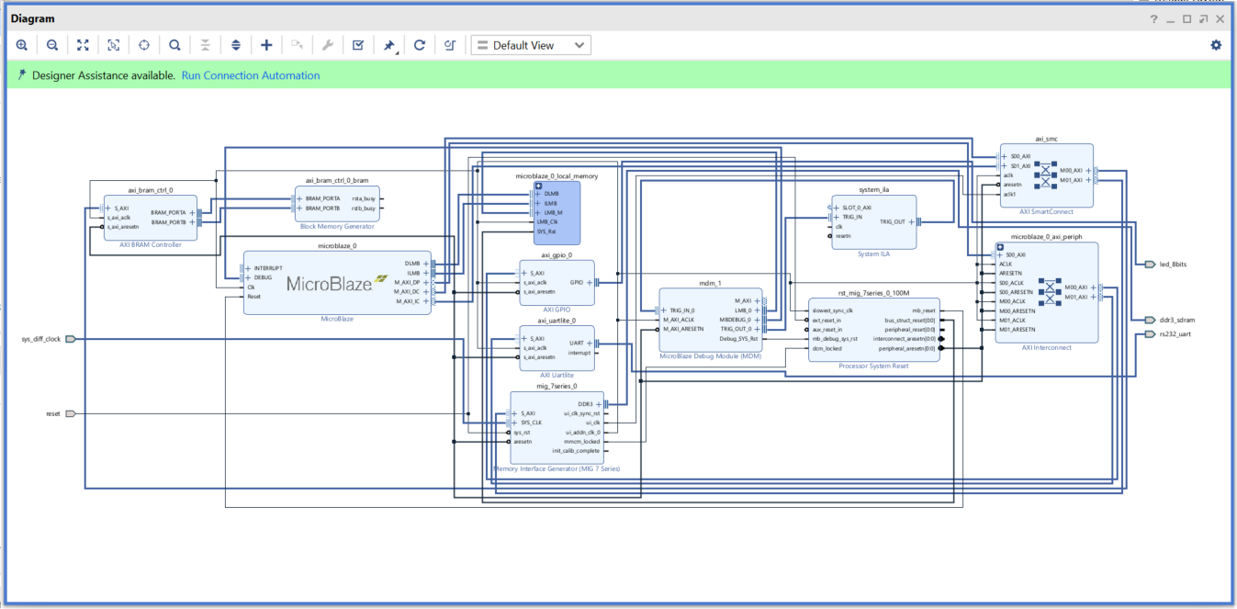Screen dimensions: 1237x609
Task: Expand DEBUG interface on microblaze_0
Action: 249,277
